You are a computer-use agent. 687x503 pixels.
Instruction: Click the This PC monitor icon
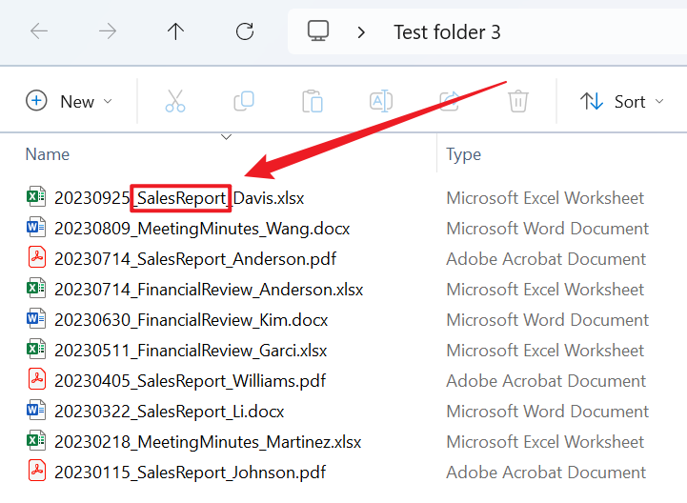318,31
